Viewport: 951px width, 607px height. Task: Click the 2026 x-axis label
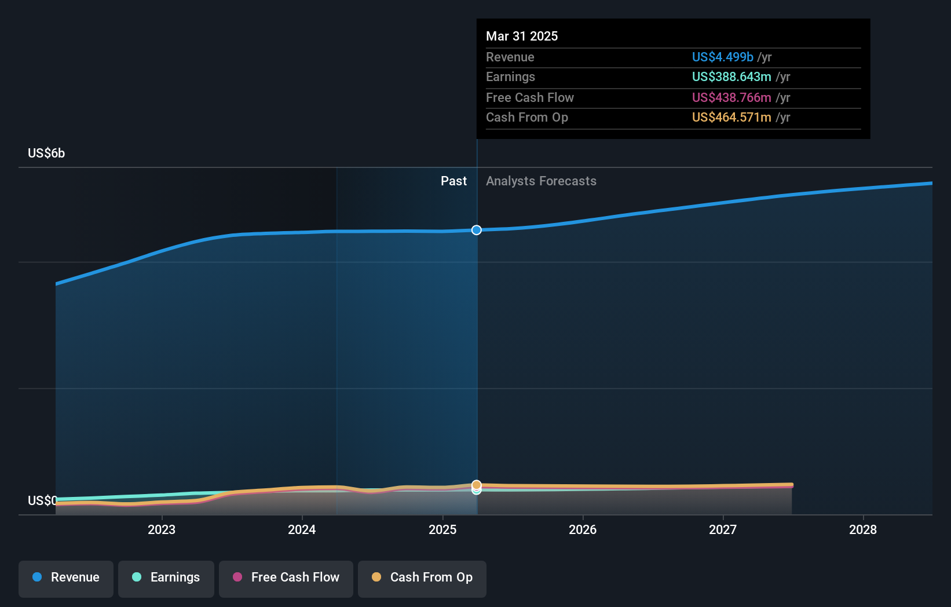(x=583, y=529)
